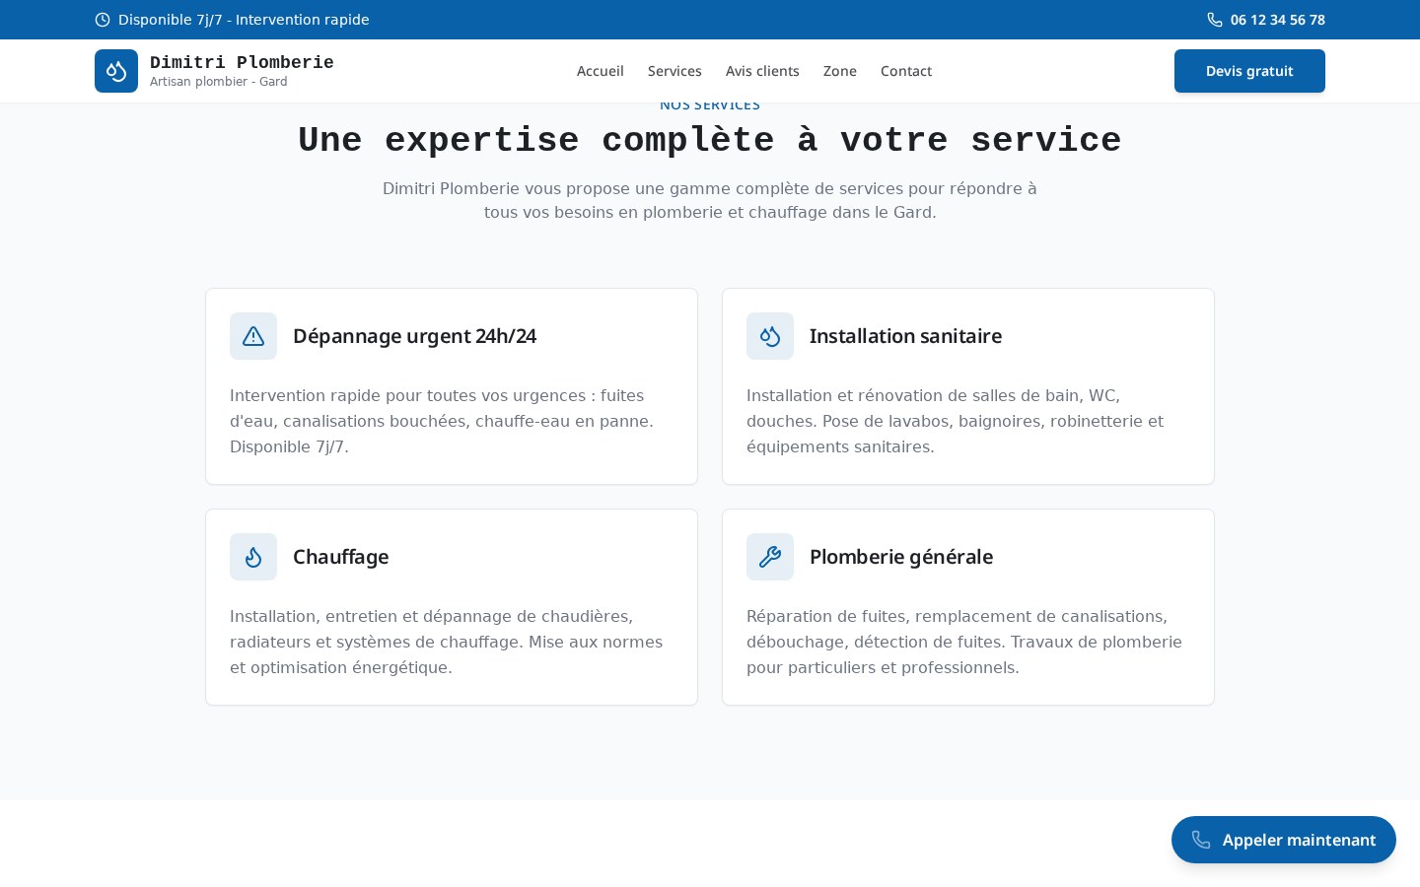The height and width of the screenshot is (887, 1420).
Task: Click the NOS SERVICES section label
Action: point(710,105)
